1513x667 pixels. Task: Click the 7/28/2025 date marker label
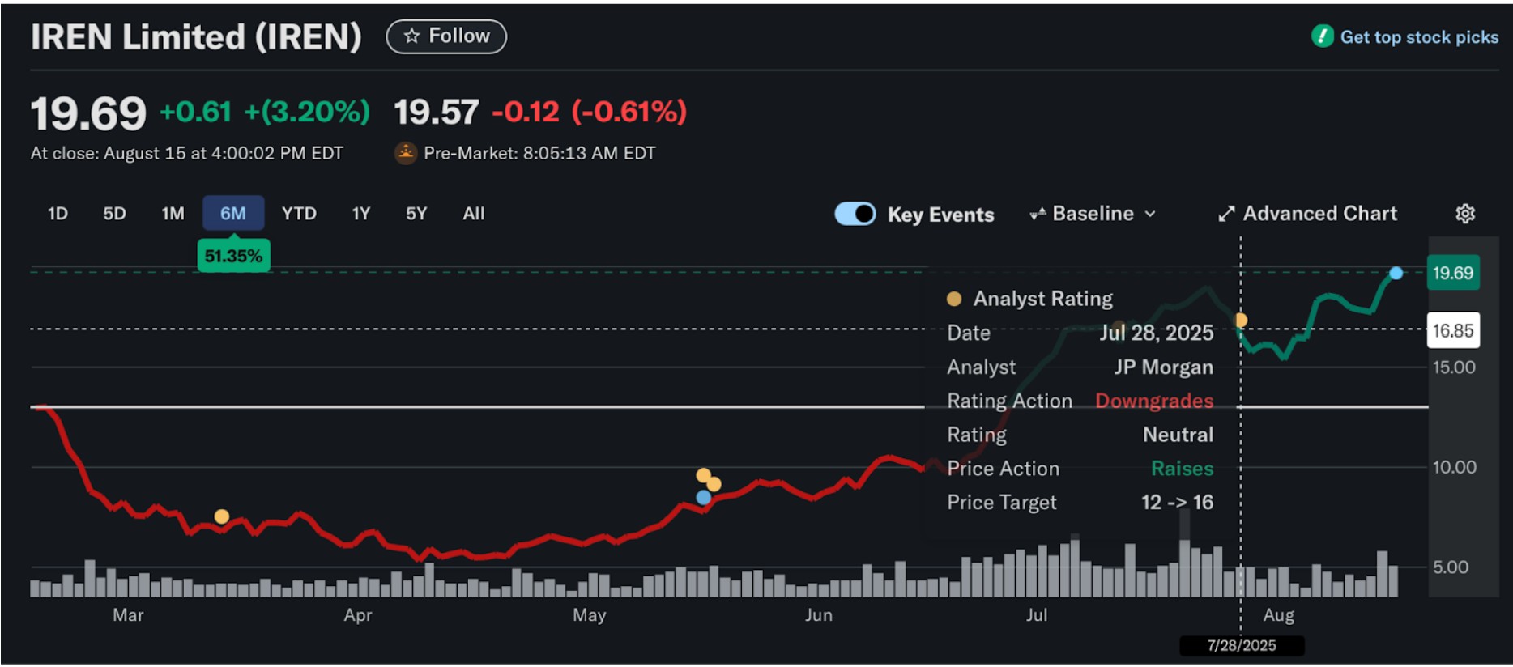[x=1241, y=645]
